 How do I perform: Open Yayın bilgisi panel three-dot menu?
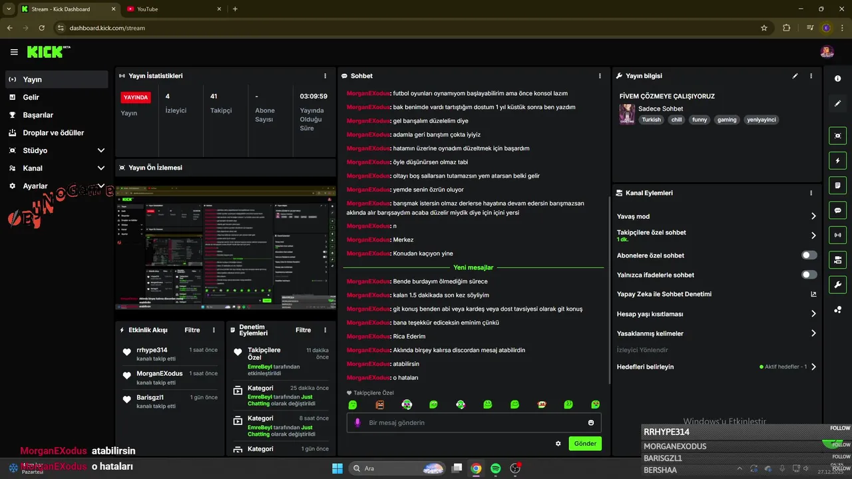pos(811,76)
